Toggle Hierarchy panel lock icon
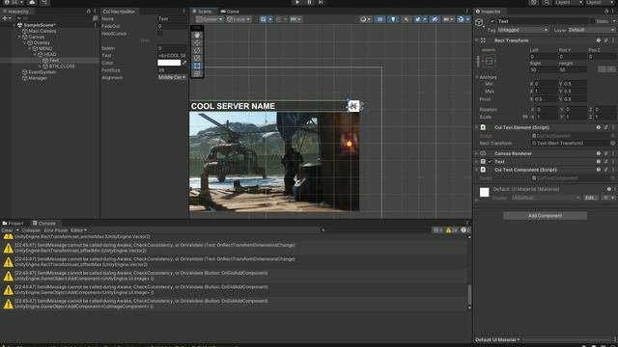Screen dimensions: 618x347 [x=88, y=12]
